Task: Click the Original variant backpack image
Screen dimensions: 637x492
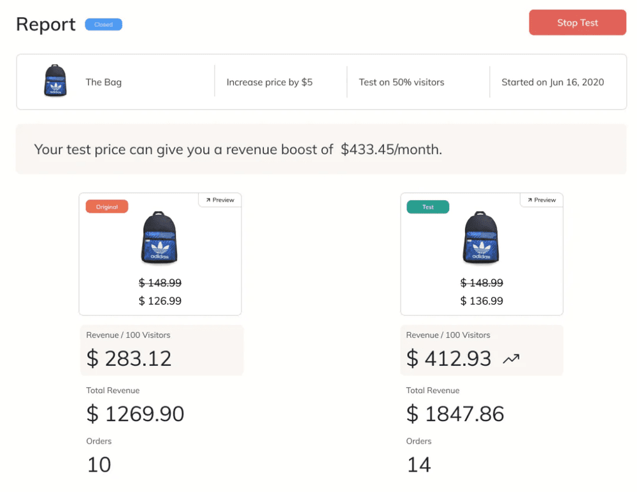Action: point(160,238)
